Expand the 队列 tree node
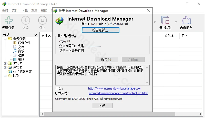Image resolution: width=205 pixels, height=118 pixels. pos(5,76)
